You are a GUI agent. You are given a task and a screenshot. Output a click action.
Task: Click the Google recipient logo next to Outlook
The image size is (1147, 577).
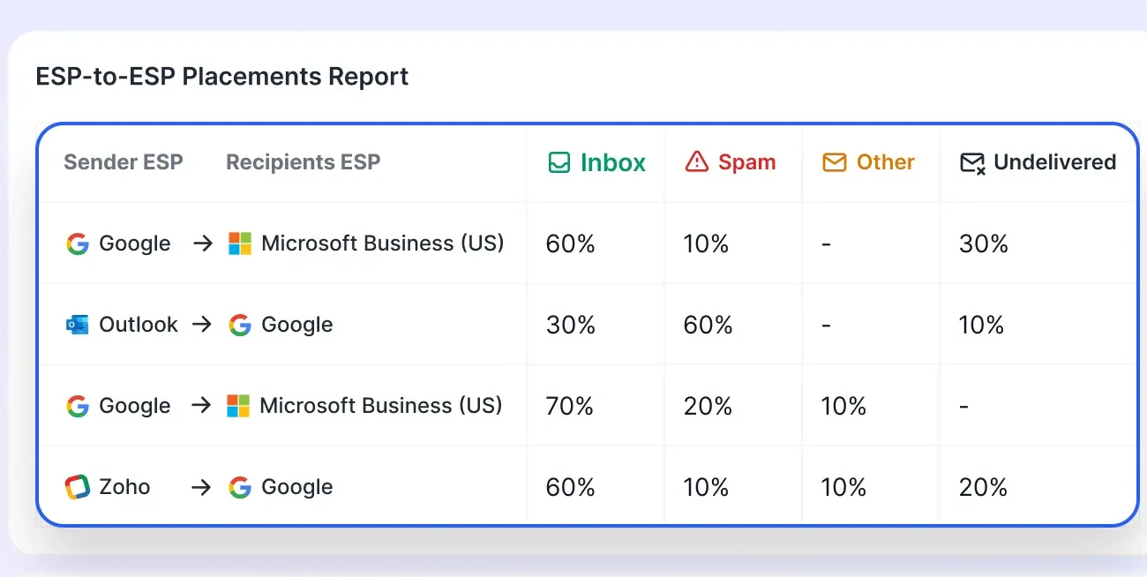(x=239, y=325)
